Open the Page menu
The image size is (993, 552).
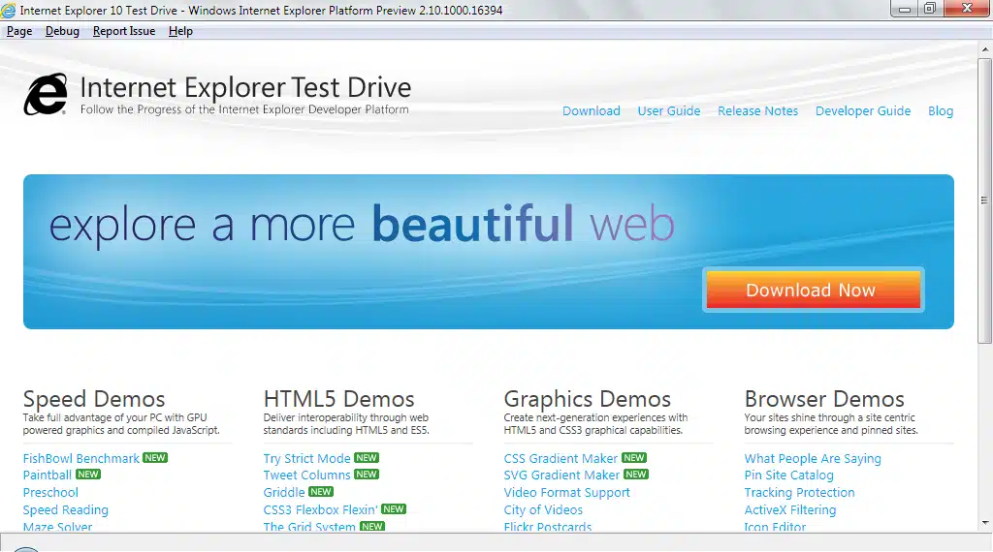coord(19,31)
